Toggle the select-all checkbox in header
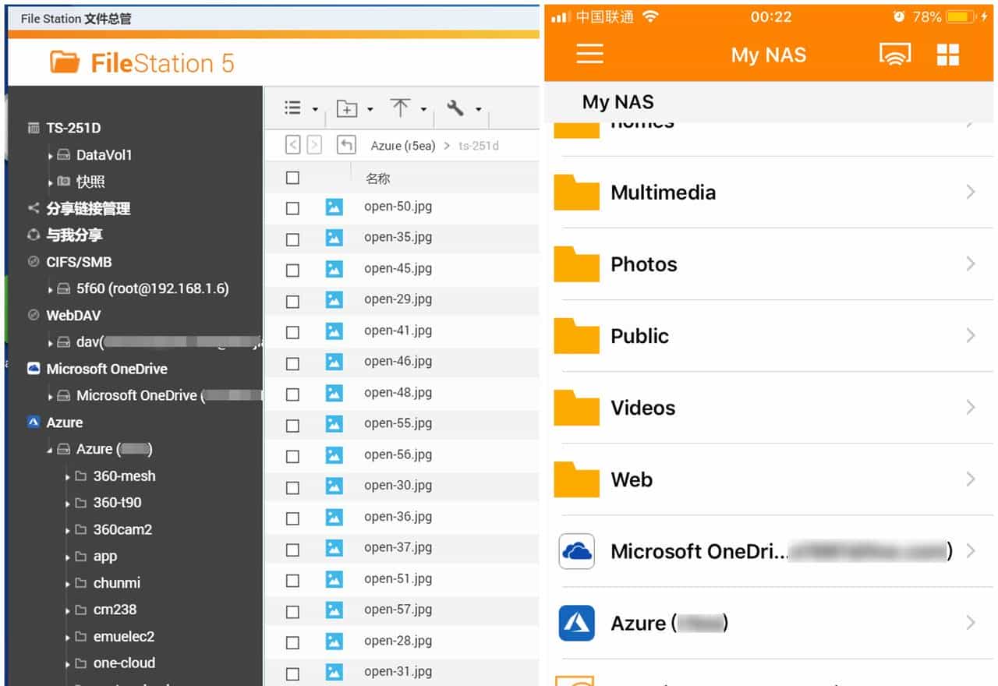This screenshot has width=998, height=686. point(292,178)
